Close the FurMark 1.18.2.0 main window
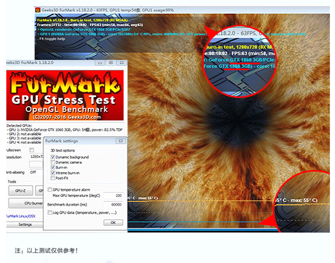Screen dimensions: 335x263 click(x=122, y=63)
